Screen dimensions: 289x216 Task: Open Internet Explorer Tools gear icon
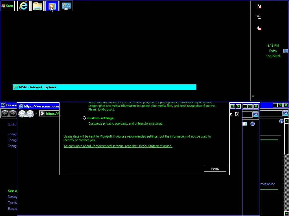(237, 114)
